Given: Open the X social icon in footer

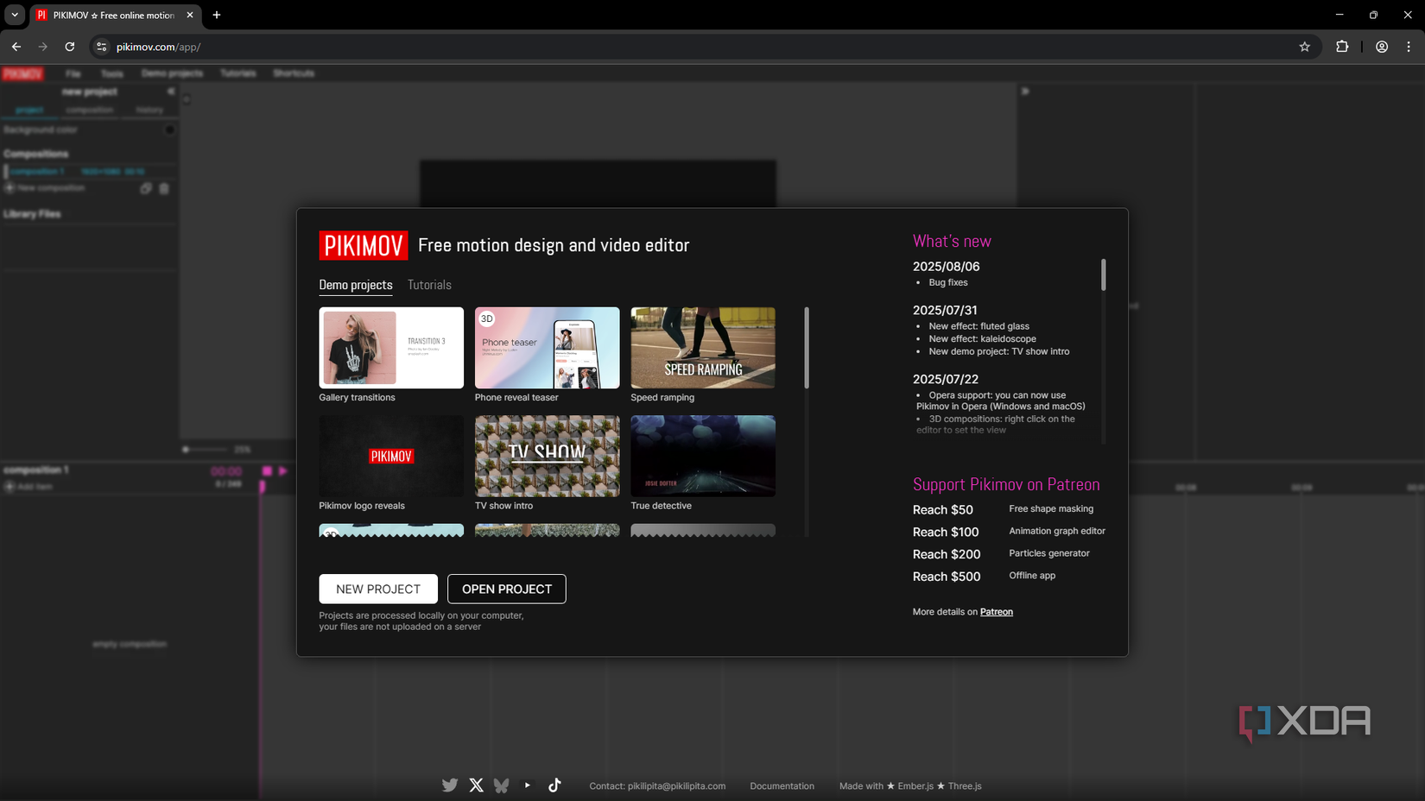Looking at the screenshot, I should pos(476,785).
